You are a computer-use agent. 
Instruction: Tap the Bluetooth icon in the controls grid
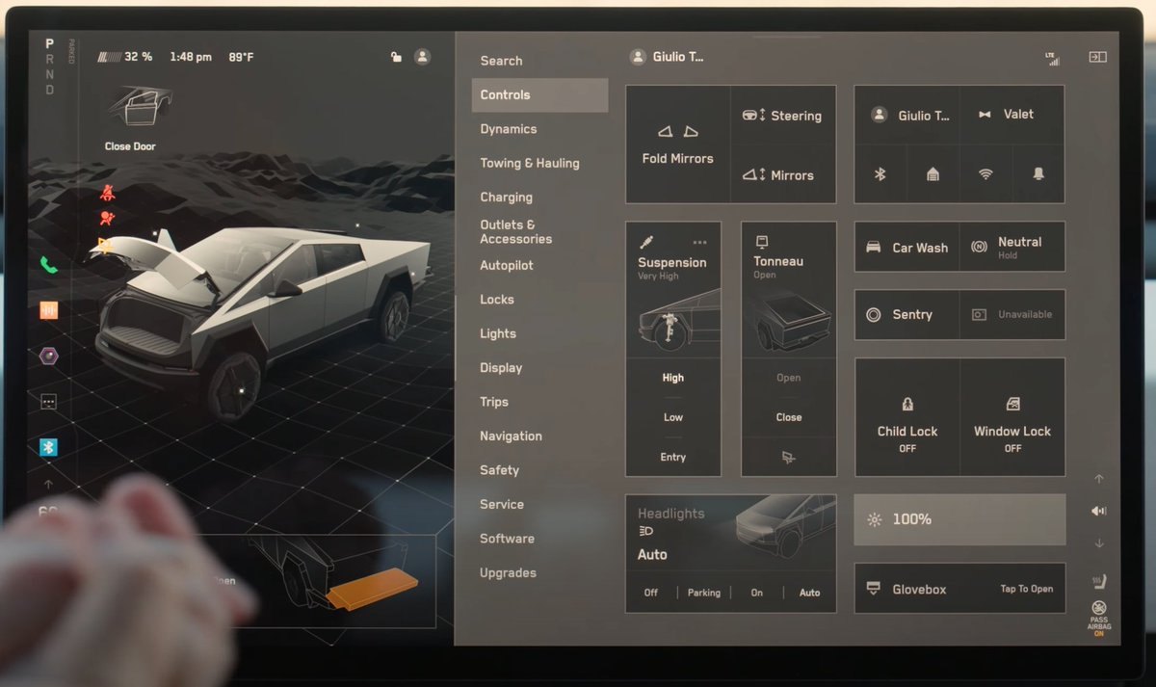(880, 174)
